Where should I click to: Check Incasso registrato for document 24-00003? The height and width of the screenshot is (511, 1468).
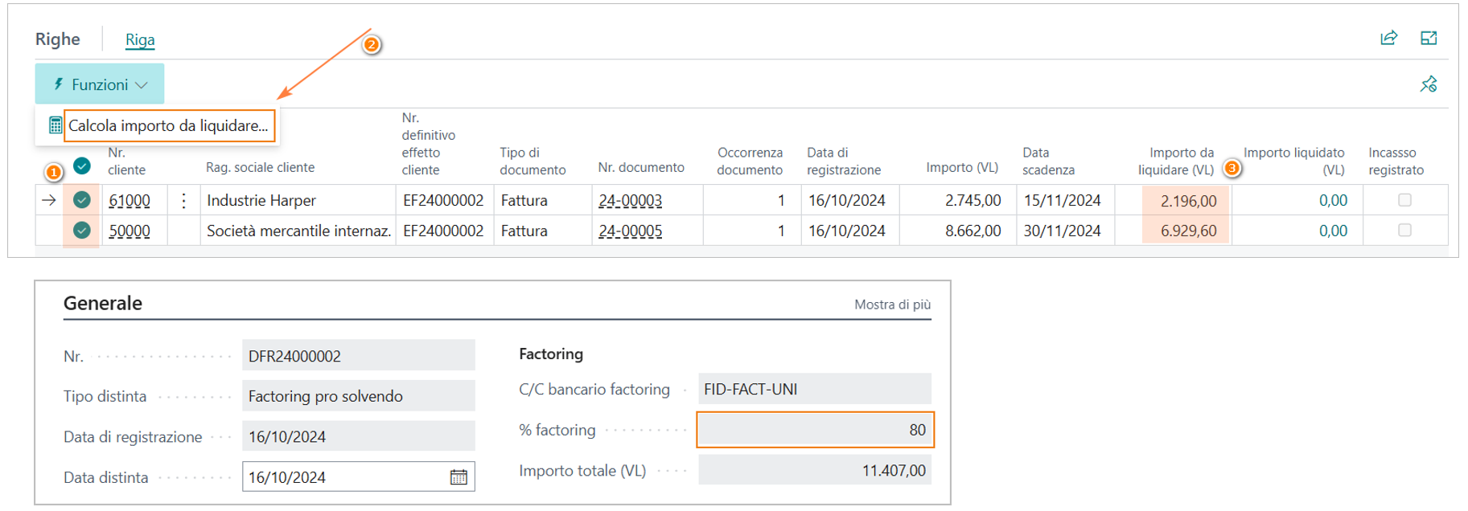click(x=1404, y=200)
